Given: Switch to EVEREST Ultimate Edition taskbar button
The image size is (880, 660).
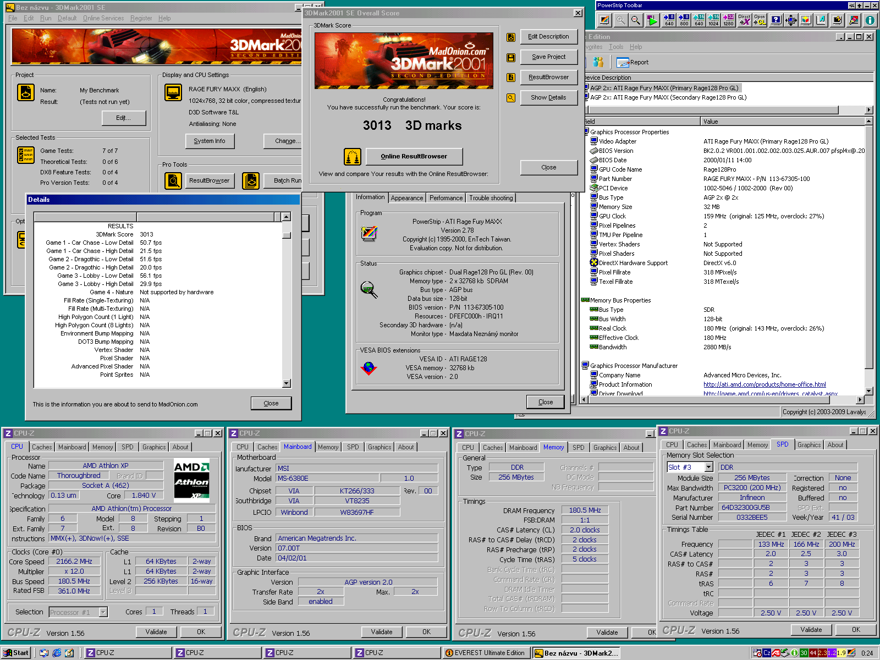Looking at the screenshot, I should click(x=487, y=653).
